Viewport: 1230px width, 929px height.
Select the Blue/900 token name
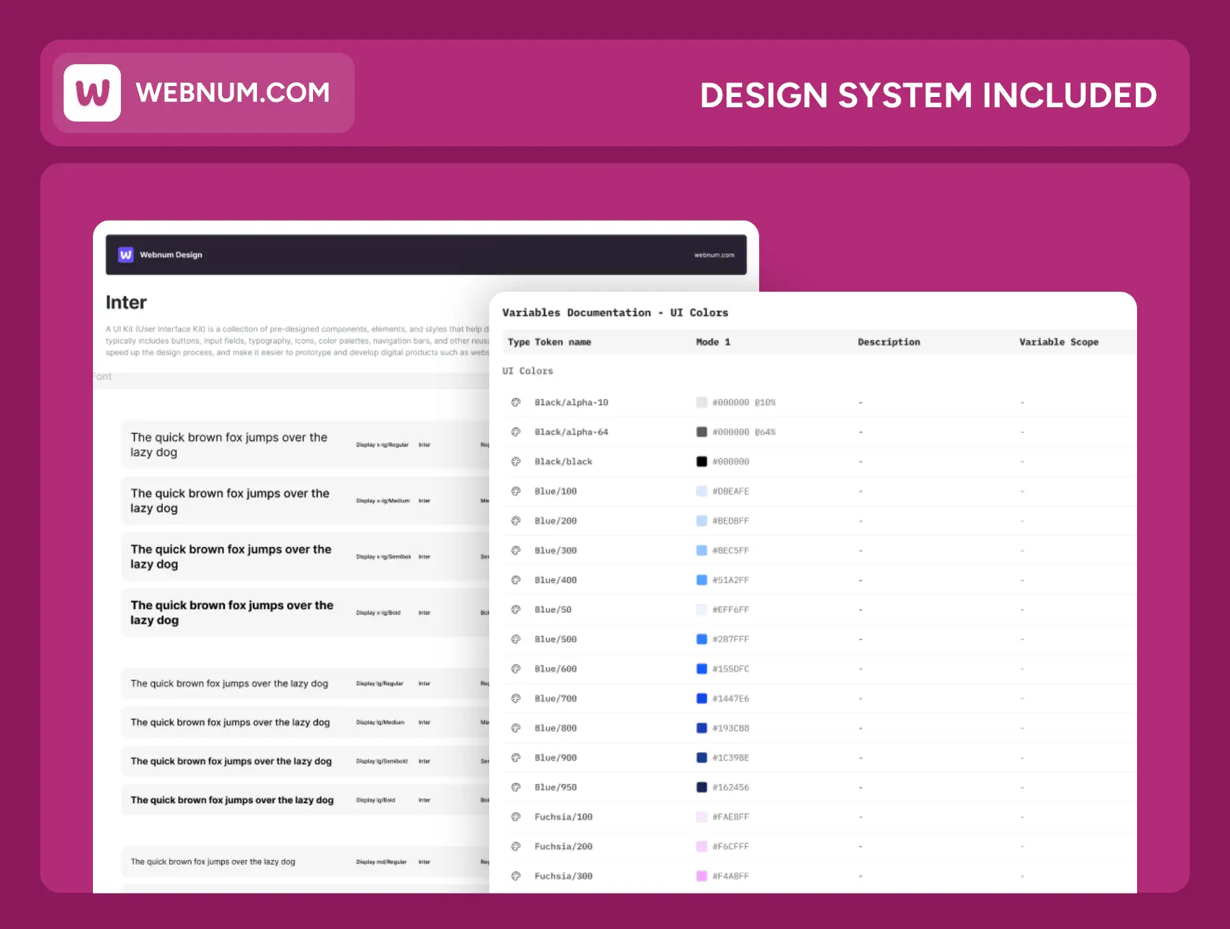coord(556,758)
